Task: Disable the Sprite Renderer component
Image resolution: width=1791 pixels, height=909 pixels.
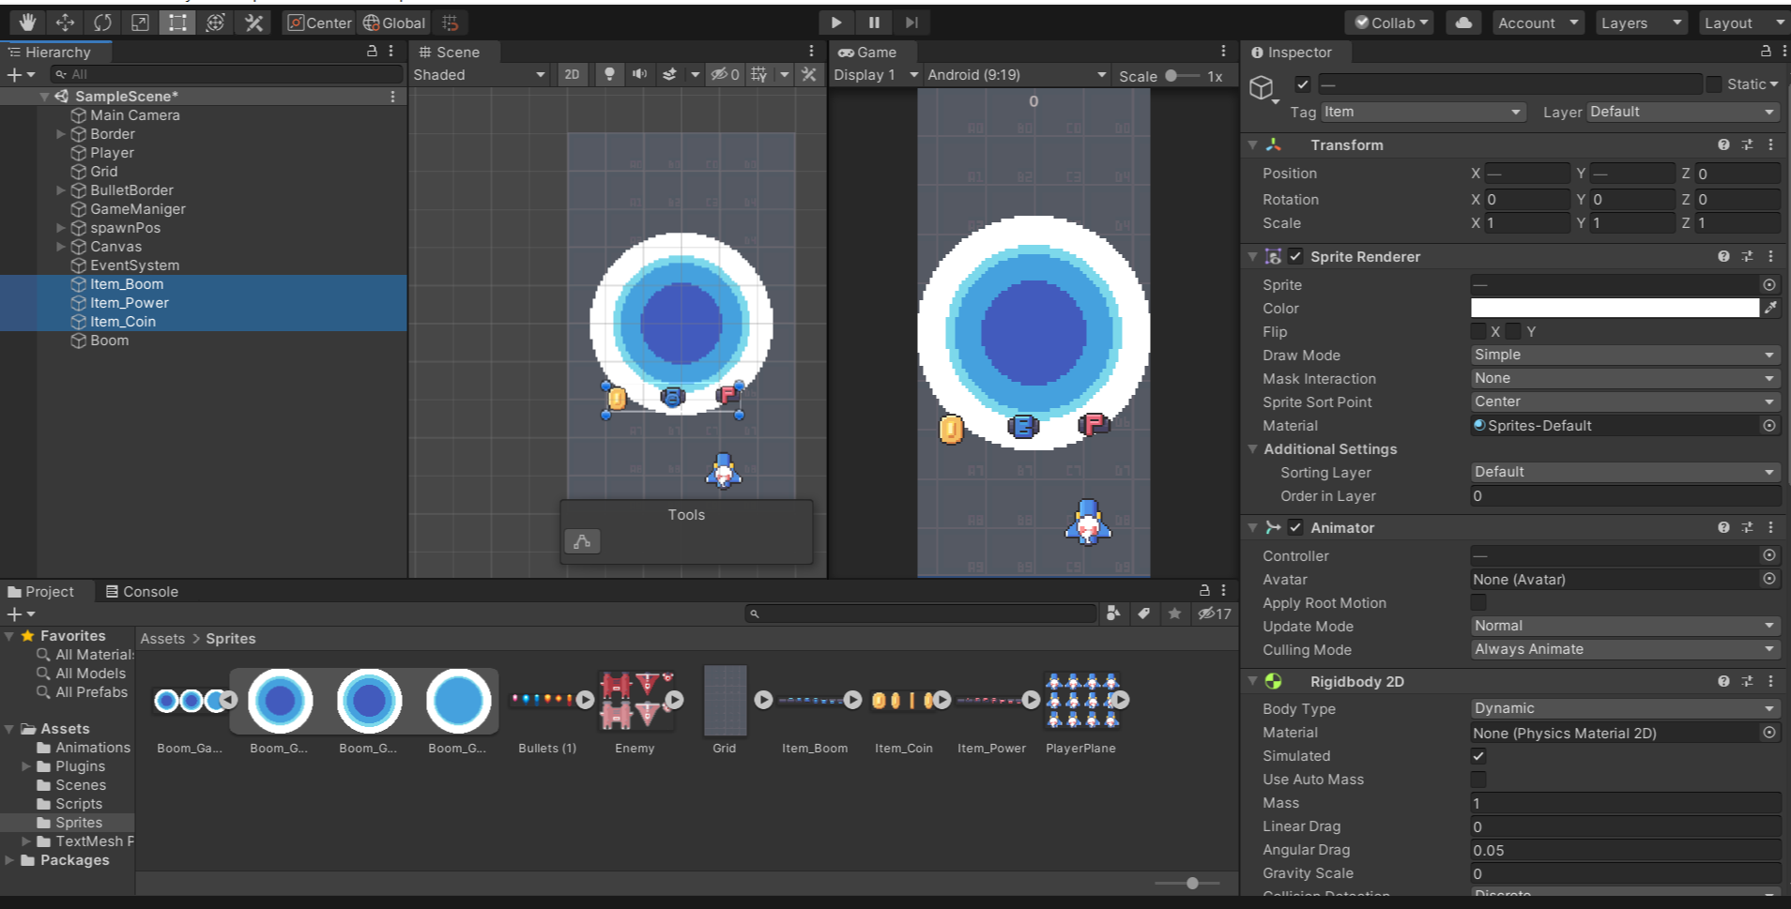Action: (1295, 256)
